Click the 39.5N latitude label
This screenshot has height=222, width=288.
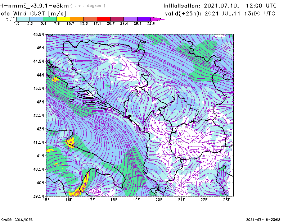(x=39, y=196)
